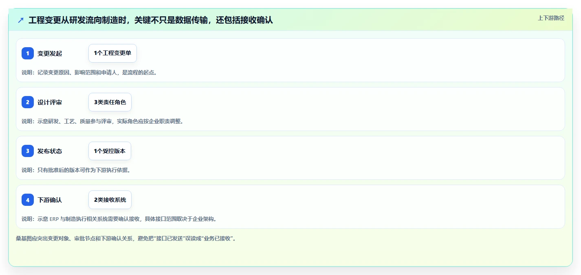Click the 下游确认 step title

pos(50,200)
